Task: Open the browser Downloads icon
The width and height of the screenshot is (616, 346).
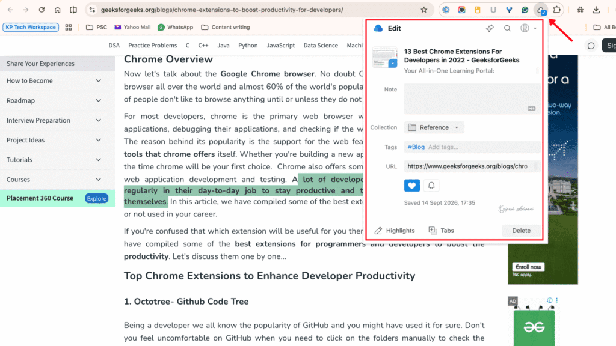Action: [596, 10]
